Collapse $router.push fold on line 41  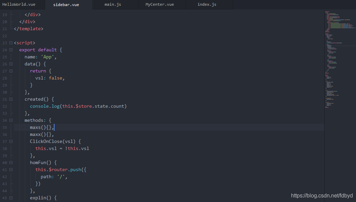click(x=11, y=169)
